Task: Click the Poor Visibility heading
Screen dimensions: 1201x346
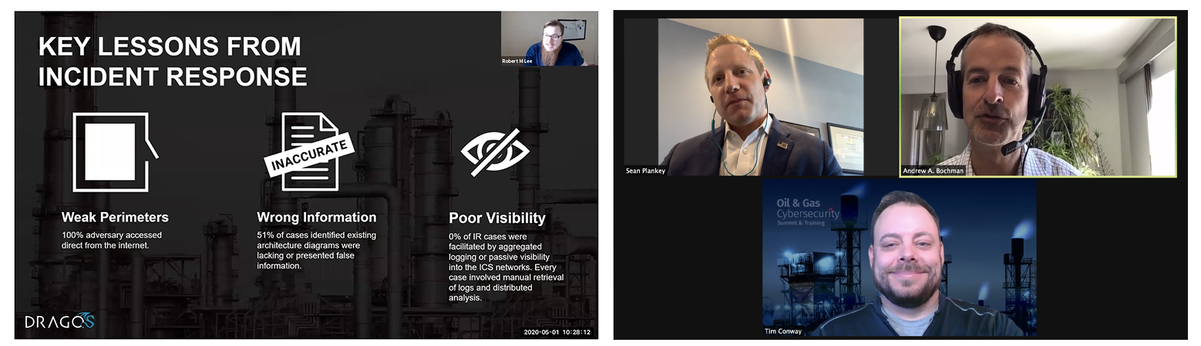Action: click(x=497, y=218)
